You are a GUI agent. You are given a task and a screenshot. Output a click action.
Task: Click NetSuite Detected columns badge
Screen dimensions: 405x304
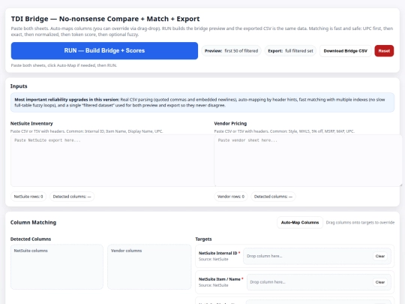72,197
